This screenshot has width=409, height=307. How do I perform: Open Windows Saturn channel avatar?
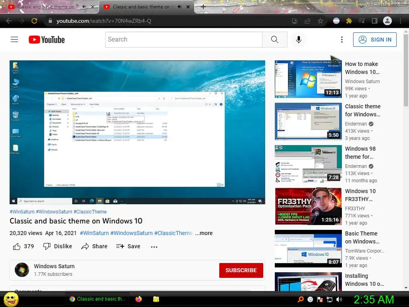(x=22, y=270)
